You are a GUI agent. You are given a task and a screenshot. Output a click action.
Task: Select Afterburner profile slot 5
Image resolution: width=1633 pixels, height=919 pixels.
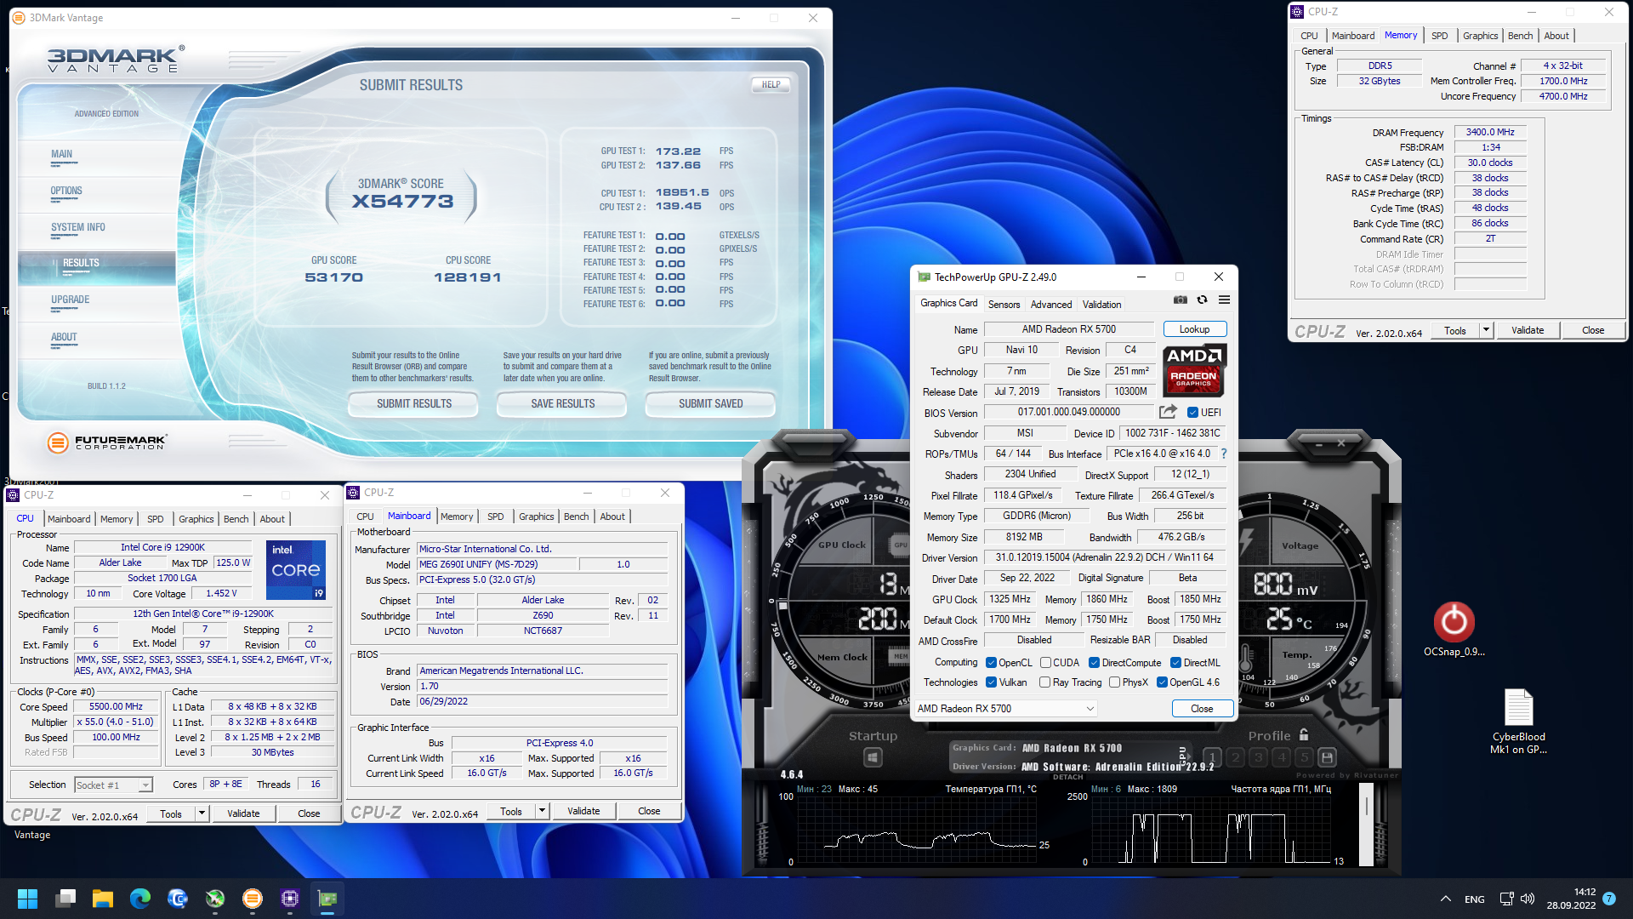pyautogui.click(x=1304, y=757)
